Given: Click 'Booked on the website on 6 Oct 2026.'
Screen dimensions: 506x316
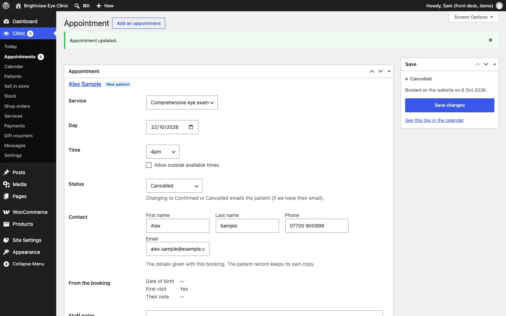Looking at the screenshot, I should pyautogui.click(x=446, y=90).
